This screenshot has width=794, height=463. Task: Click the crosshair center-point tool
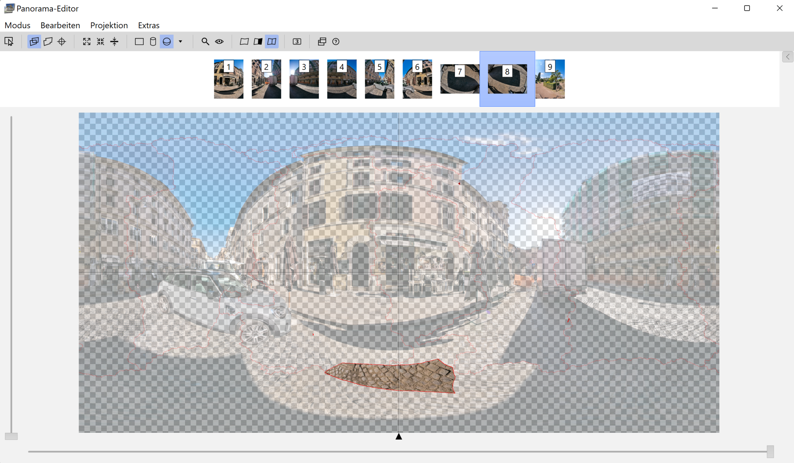62,41
